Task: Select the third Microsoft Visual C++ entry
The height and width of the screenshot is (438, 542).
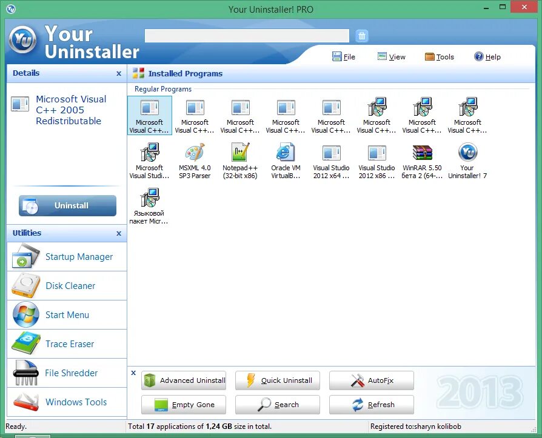Action: click(x=240, y=116)
